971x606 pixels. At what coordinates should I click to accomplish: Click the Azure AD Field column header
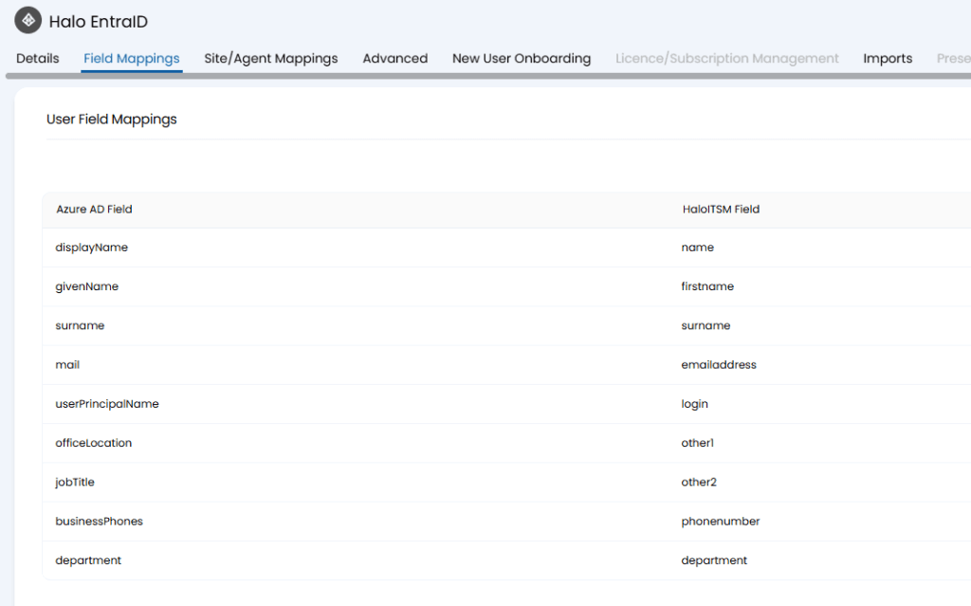click(94, 210)
